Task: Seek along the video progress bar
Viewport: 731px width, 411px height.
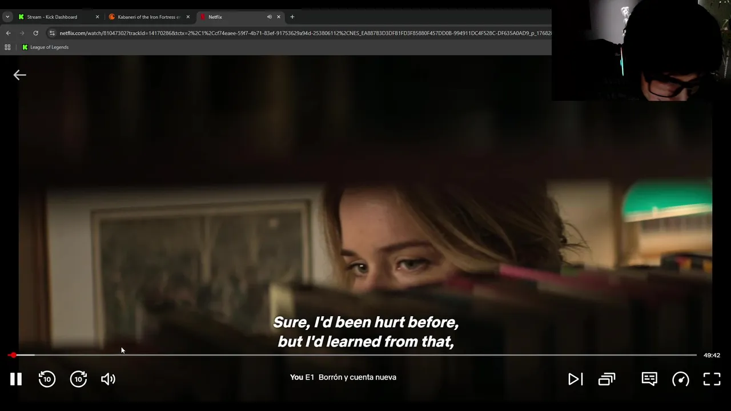Action: tap(353, 355)
